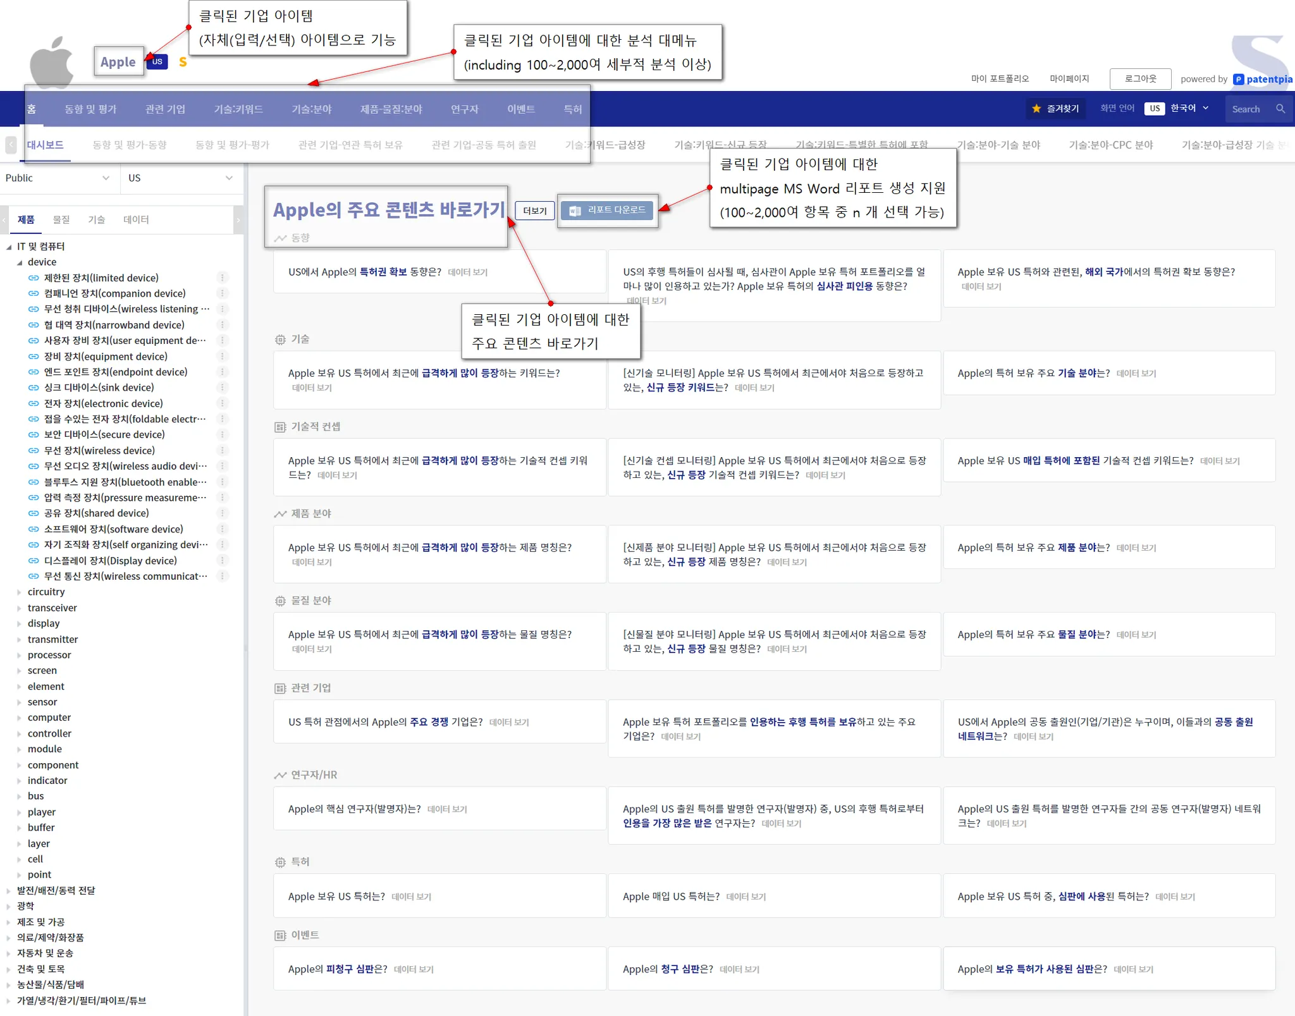This screenshot has height=1016, width=1295.
Task: Open three-dot menu for sink device
Action: tap(222, 388)
